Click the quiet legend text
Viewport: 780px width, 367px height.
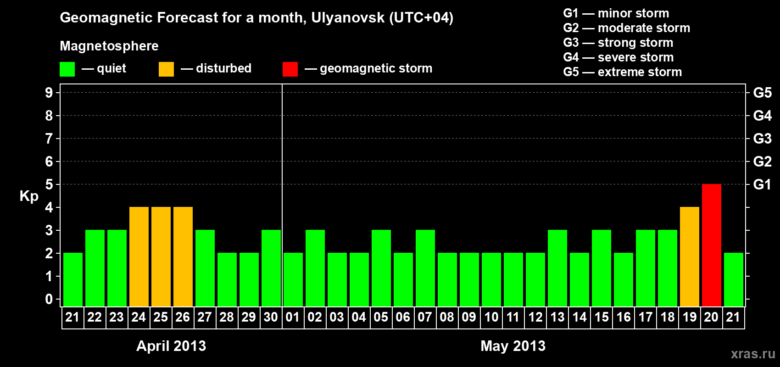111,69
